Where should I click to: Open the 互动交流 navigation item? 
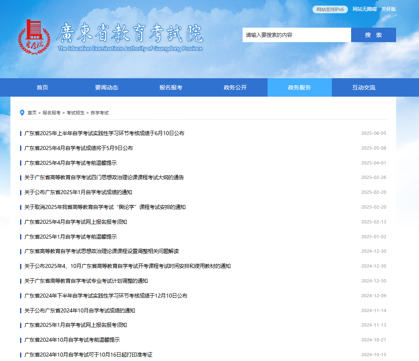(x=364, y=87)
